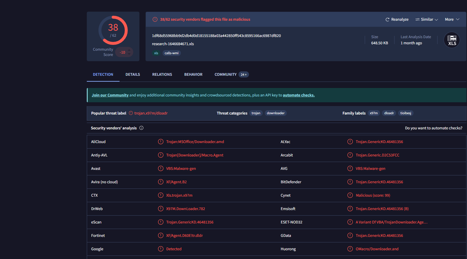Click the XLS file type icon
The image size is (467, 259).
tap(452, 40)
